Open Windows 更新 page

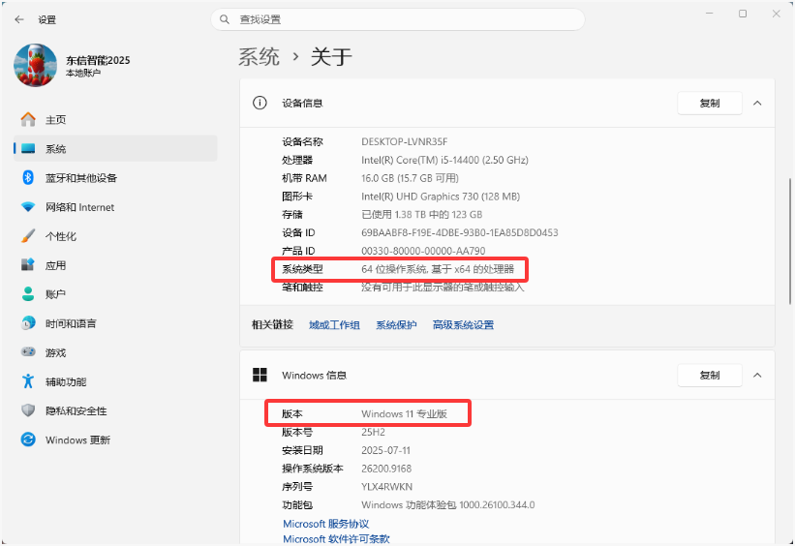(x=77, y=440)
